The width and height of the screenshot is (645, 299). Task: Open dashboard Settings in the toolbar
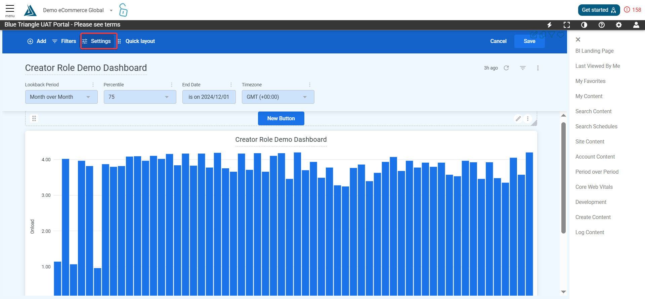pyautogui.click(x=99, y=41)
